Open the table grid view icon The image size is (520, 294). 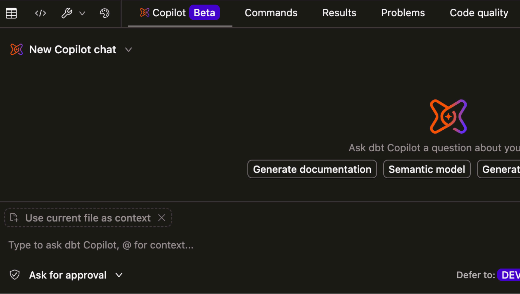pos(11,13)
